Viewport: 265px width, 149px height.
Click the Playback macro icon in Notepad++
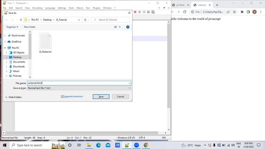click(x=144, y=12)
